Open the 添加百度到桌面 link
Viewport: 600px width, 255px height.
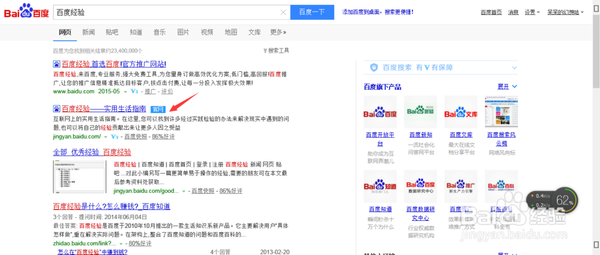(377, 12)
